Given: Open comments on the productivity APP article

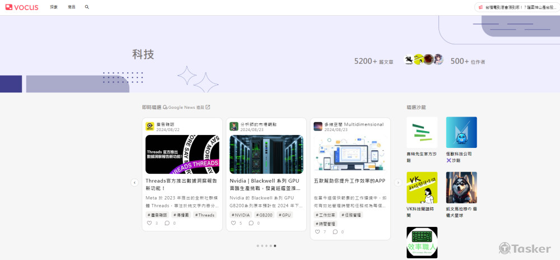Looking at the screenshot, I should tap(335, 232).
